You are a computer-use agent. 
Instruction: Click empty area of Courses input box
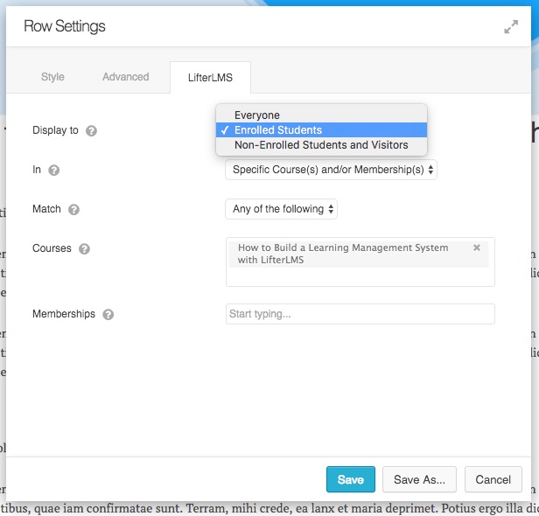tap(360, 276)
